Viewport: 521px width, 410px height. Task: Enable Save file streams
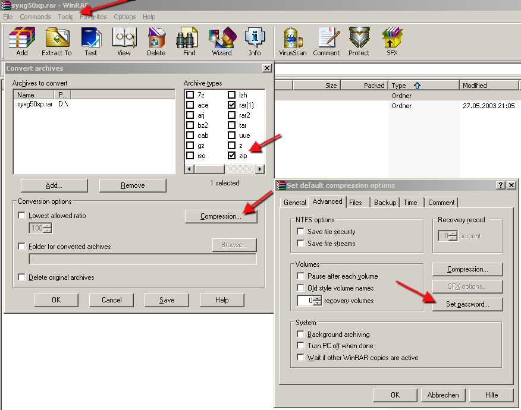click(300, 244)
